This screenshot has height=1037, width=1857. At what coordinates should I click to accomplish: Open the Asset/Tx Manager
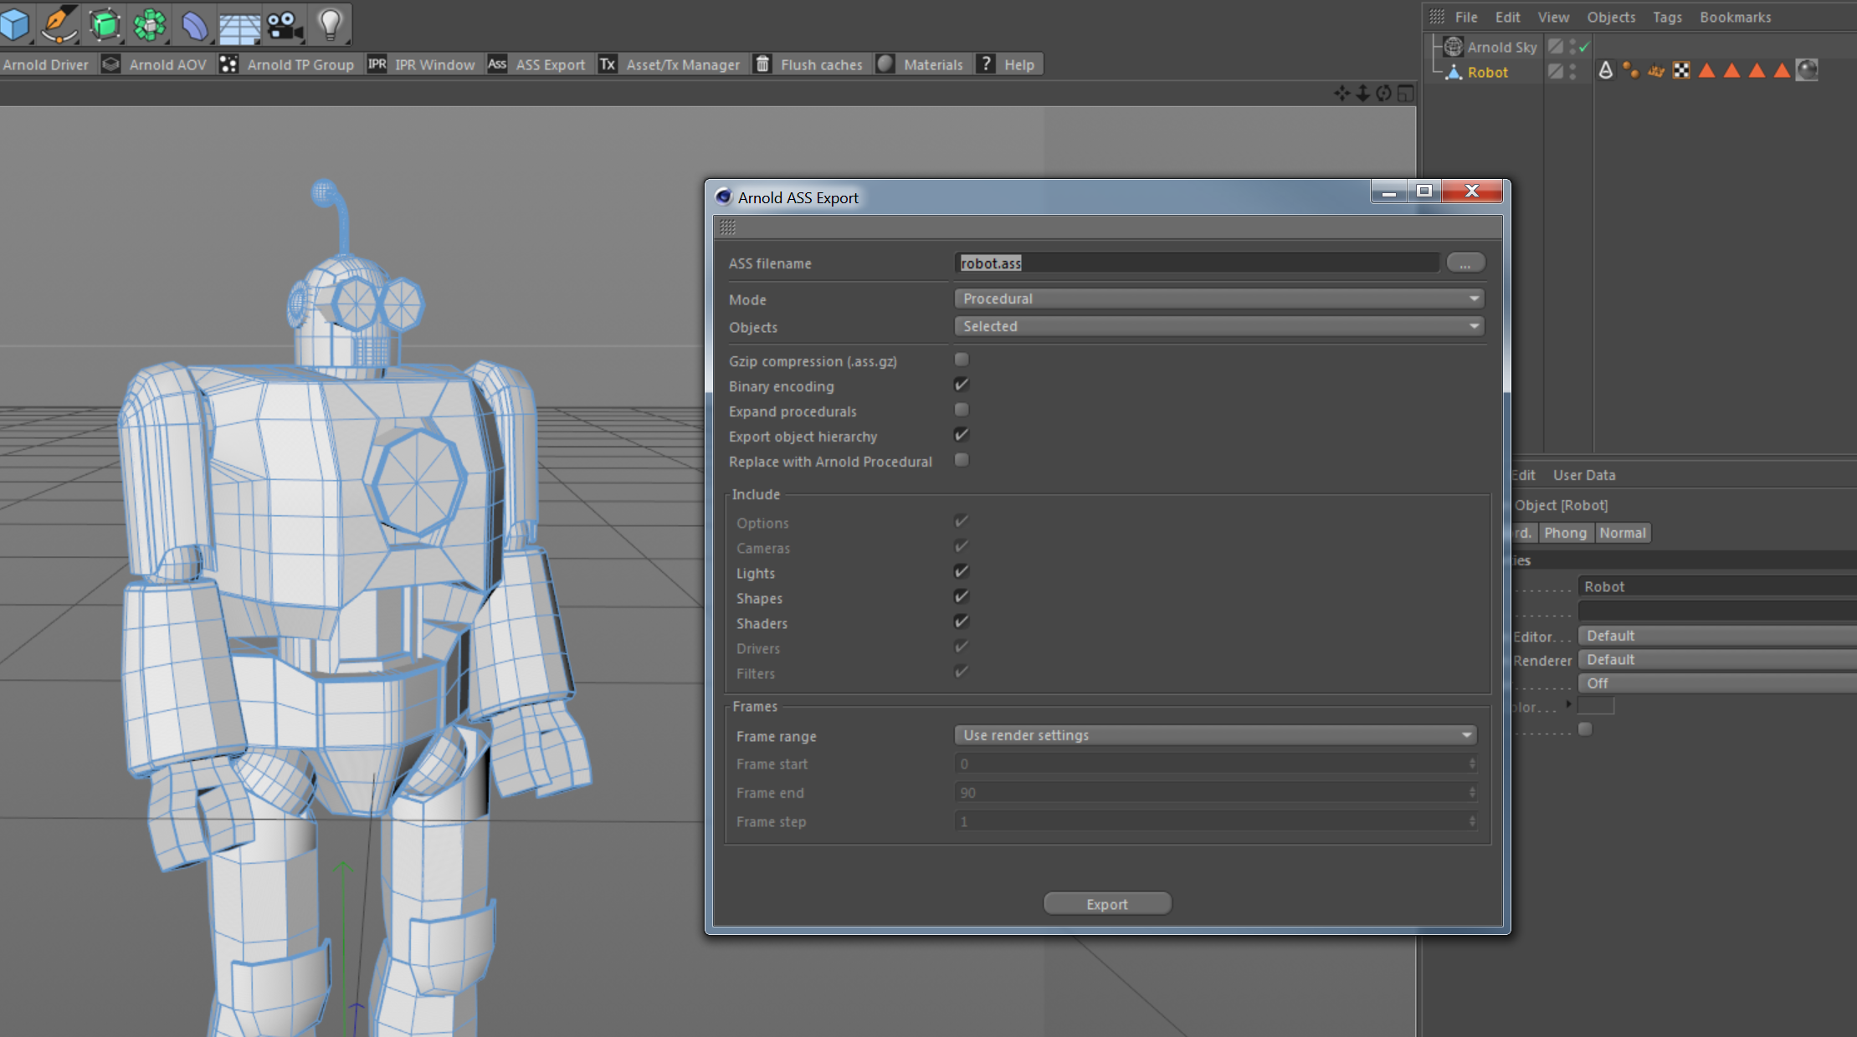coord(684,64)
